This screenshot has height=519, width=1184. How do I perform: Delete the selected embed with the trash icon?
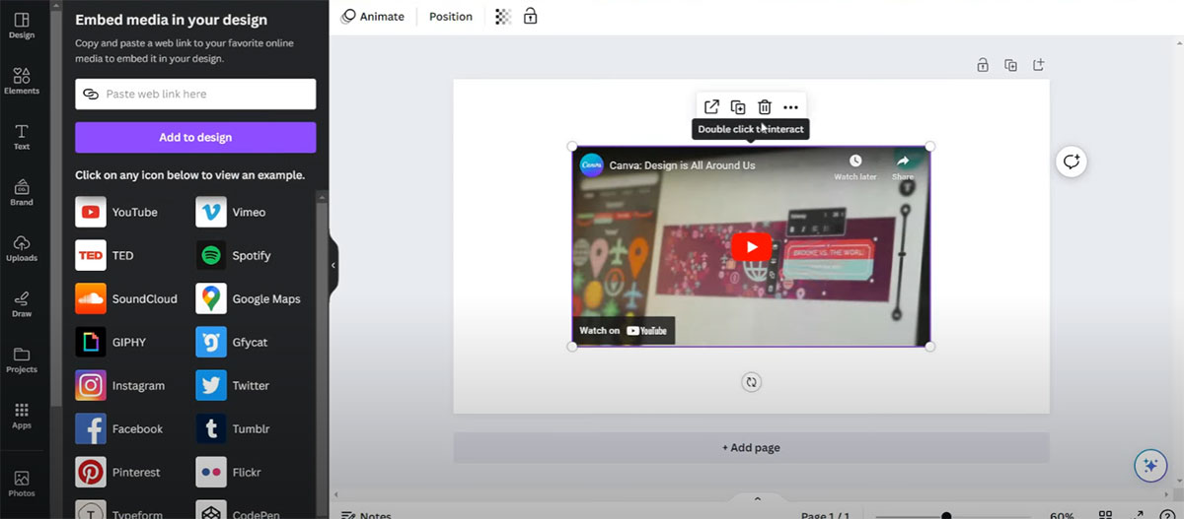tap(765, 106)
